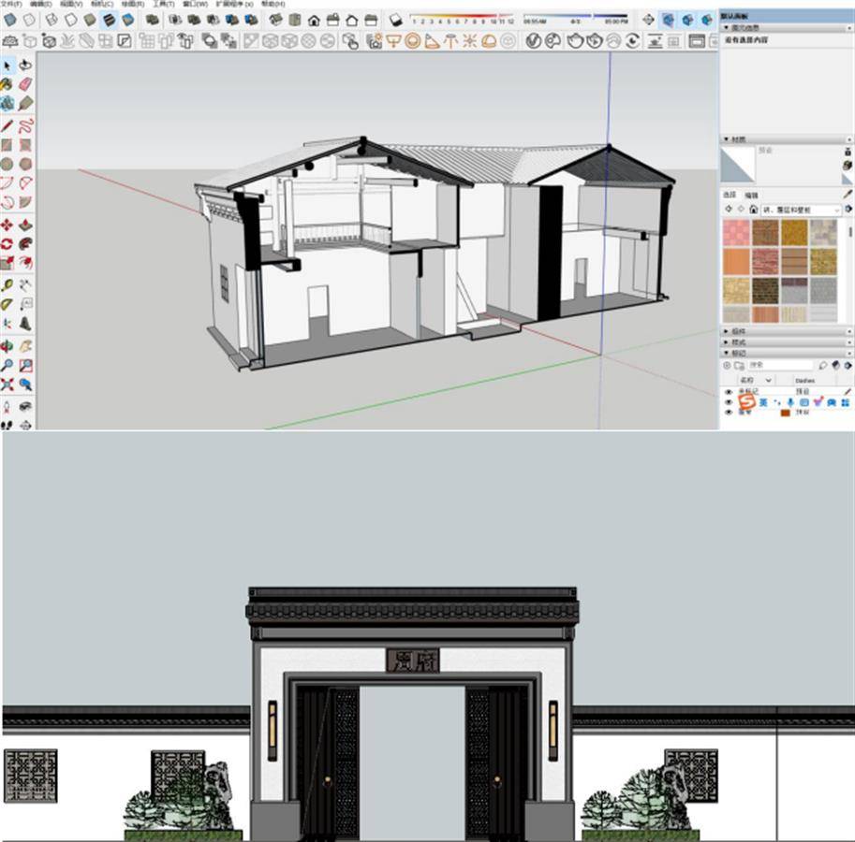Viewport: 855px width, 842px height.
Task: Switch to the Edit tab in Materials
Action: point(751,195)
